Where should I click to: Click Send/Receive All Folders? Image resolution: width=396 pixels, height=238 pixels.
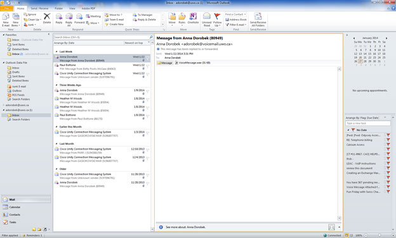click(258, 20)
